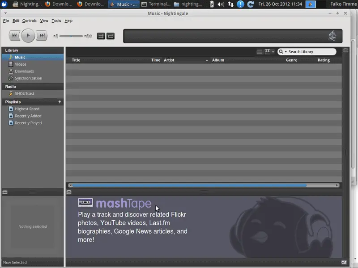Click the Nothing selected artwork area
Screen dimensions: 358x268
33,226
